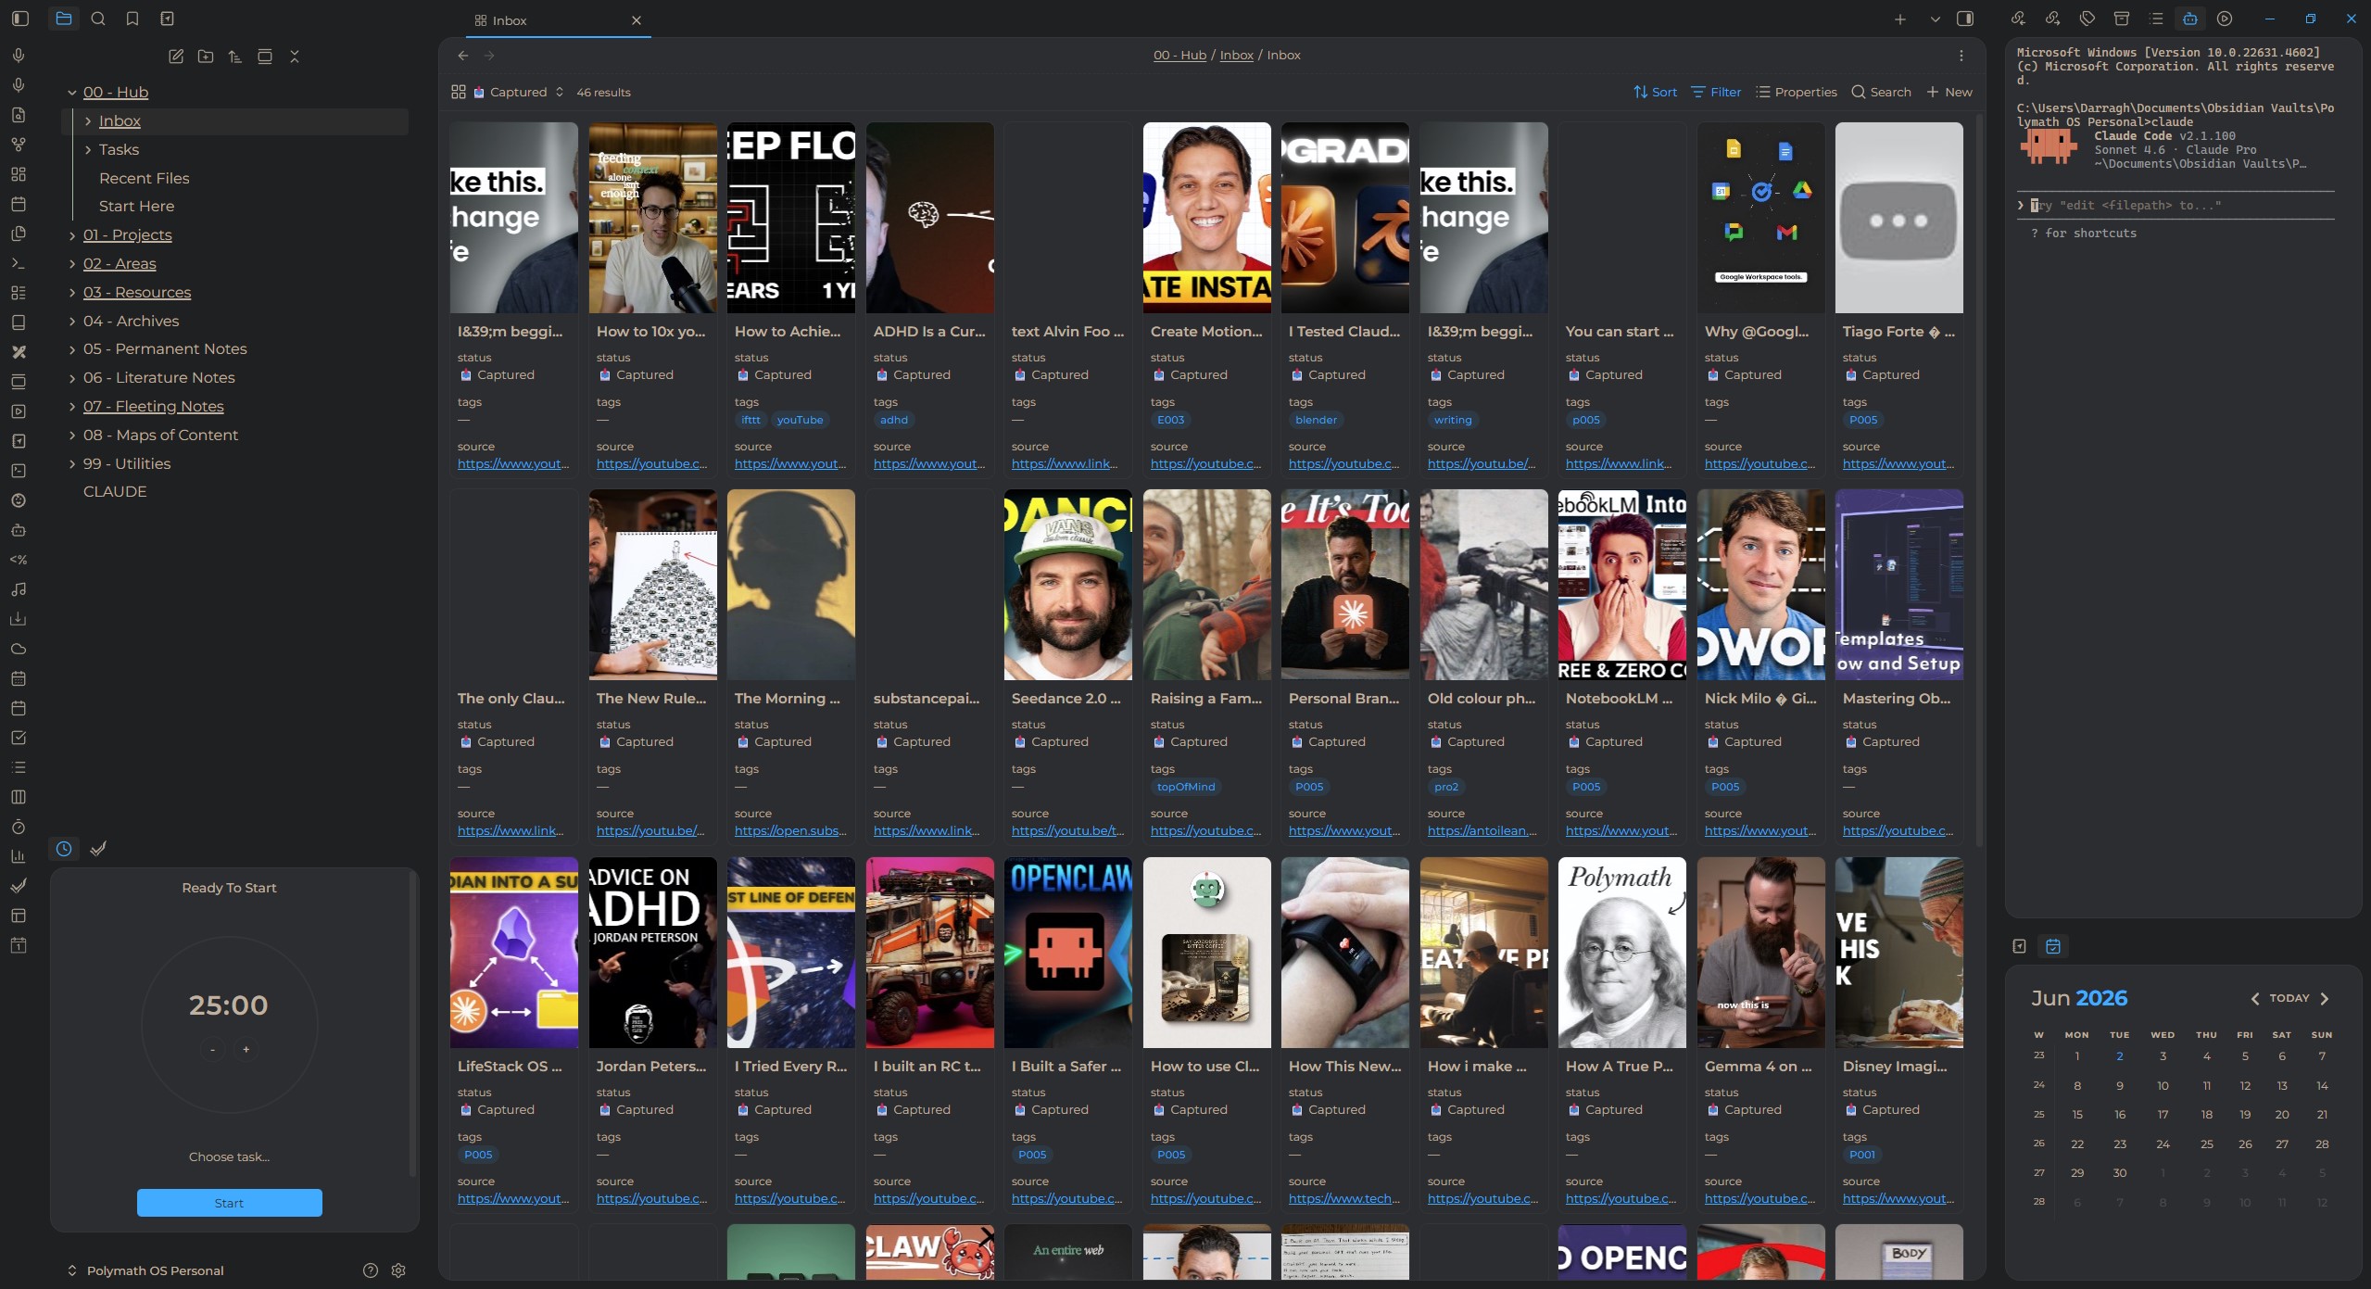Open a new tab with plus icon
Image resolution: width=2371 pixels, height=1289 pixels.
pyautogui.click(x=1900, y=19)
